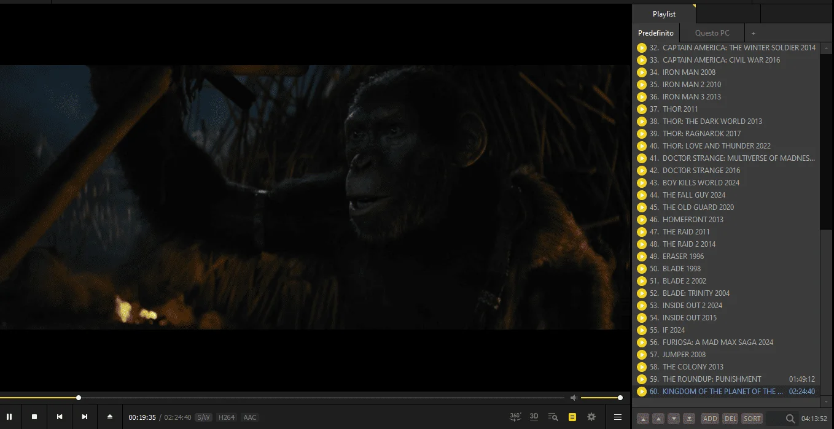Click the elapsed time 00:19:35
834x429 pixels.
click(x=142, y=417)
